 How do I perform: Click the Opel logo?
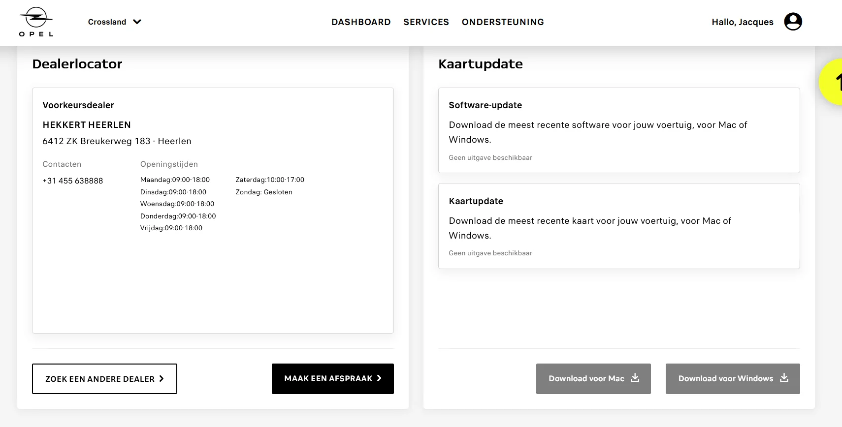36,22
